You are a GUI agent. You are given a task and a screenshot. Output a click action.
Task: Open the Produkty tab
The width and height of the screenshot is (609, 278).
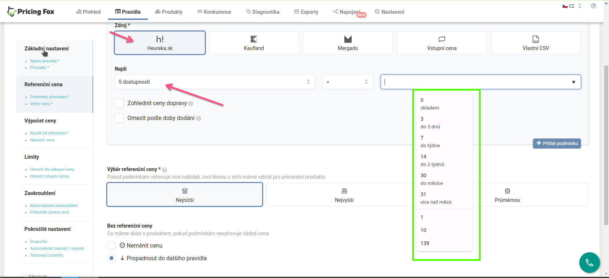169,12
